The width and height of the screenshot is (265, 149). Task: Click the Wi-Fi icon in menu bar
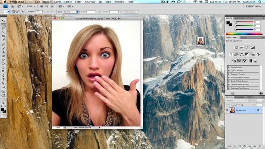point(195,2)
